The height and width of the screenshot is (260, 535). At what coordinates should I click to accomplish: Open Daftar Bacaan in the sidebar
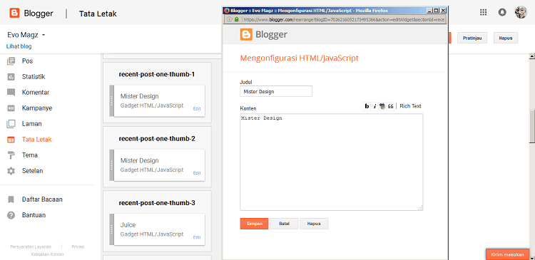coord(42,199)
